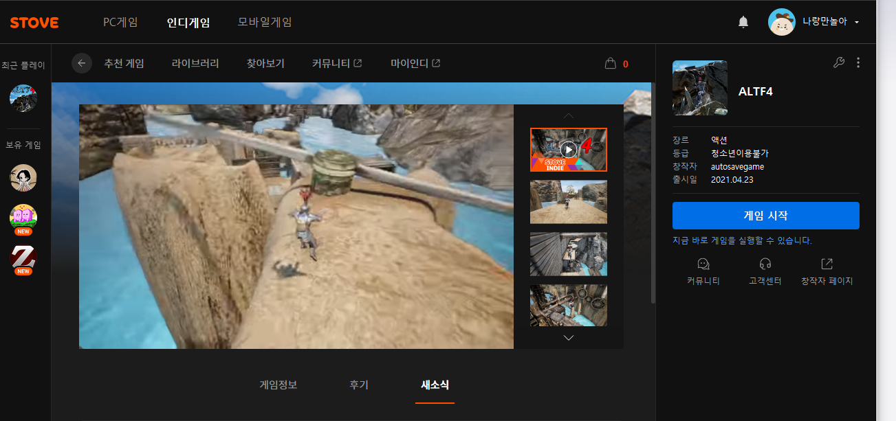Click the 액션 genre text
Viewport: 896px width, 421px height.
(719, 141)
